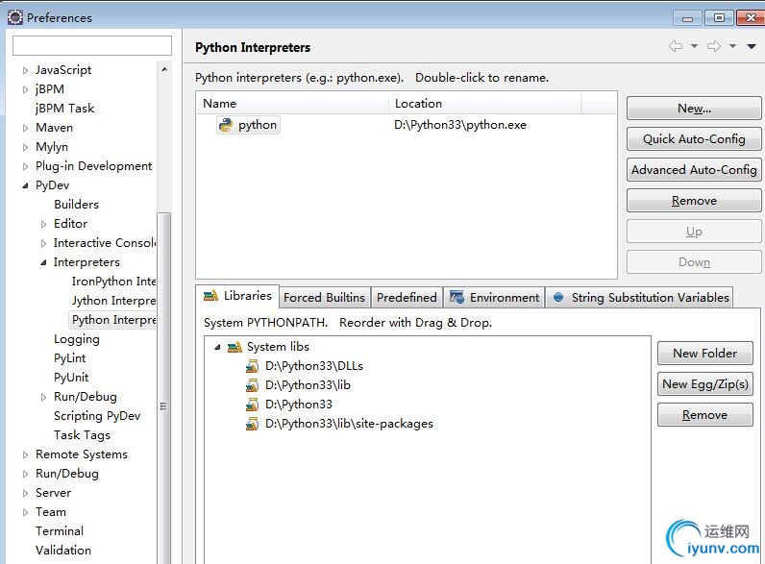Viewport: 765px width, 564px height.
Task: Select the Forced Builtins tab
Action: (x=324, y=298)
